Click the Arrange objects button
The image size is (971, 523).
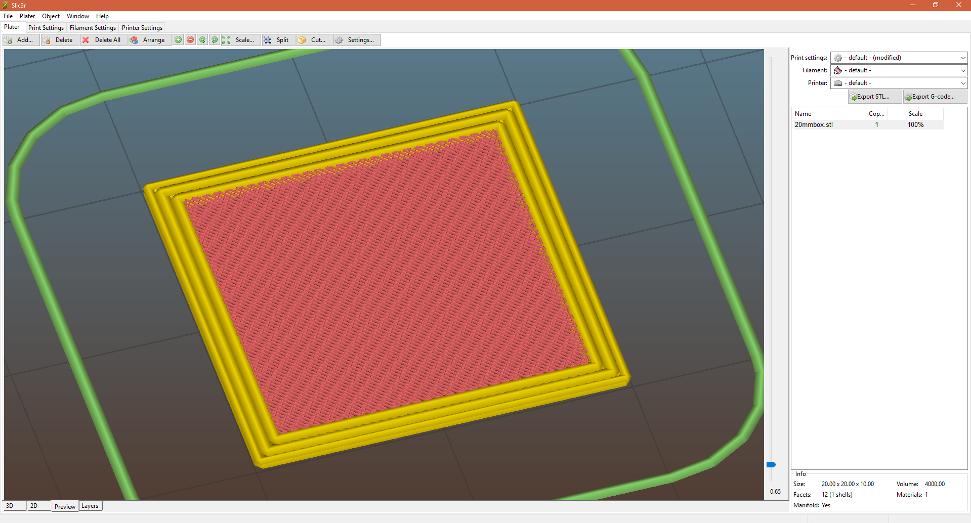pyautogui.click(x=150, y=40)
